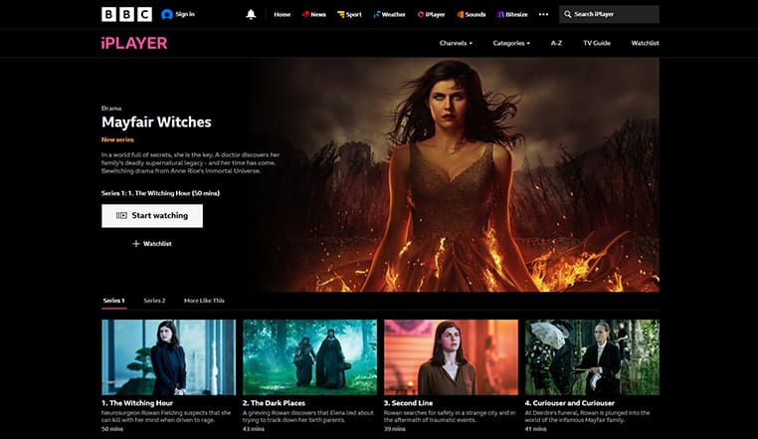Image resolution: width=758 pixels, height=439 pixels.
Task: Select the Series 1 tab
Action: pos(114,301)
